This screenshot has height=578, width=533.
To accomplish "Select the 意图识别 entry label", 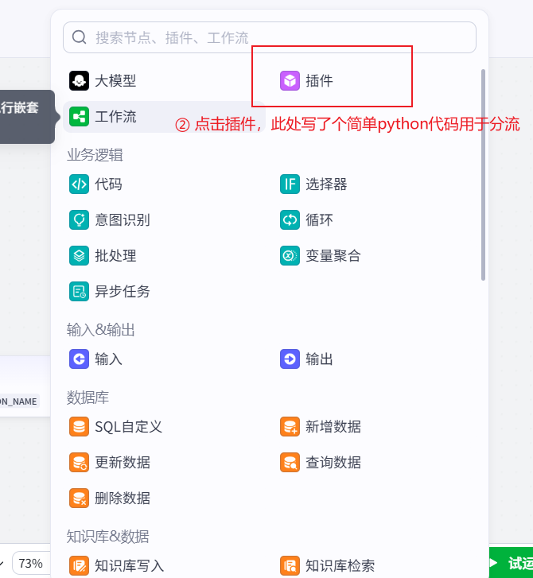I will tap(123, 219).
